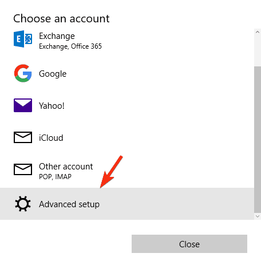Image resolution: width=261 pixels, height=261 pixels.
Task: Click the Other account envelope icon
Action: (23, 169)
